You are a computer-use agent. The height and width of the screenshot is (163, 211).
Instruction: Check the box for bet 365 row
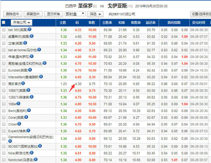click(x=4, y=30)
